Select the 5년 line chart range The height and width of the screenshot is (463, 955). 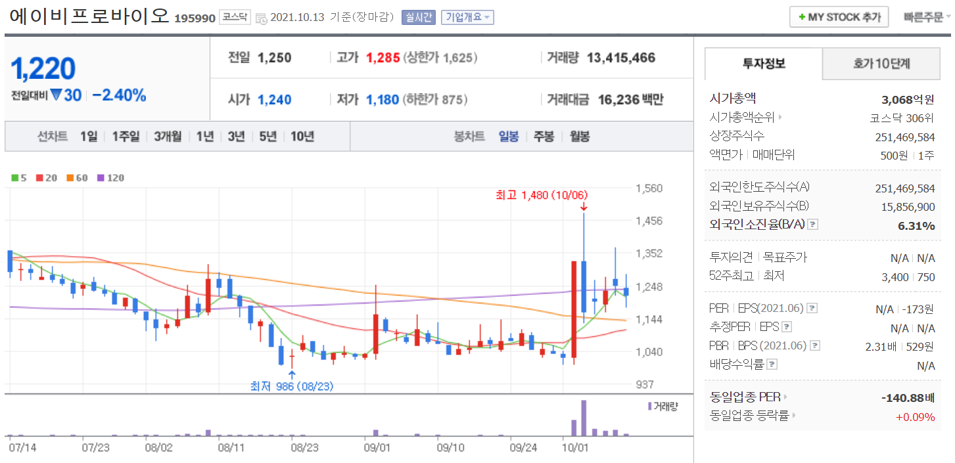(x=268, y=137)
